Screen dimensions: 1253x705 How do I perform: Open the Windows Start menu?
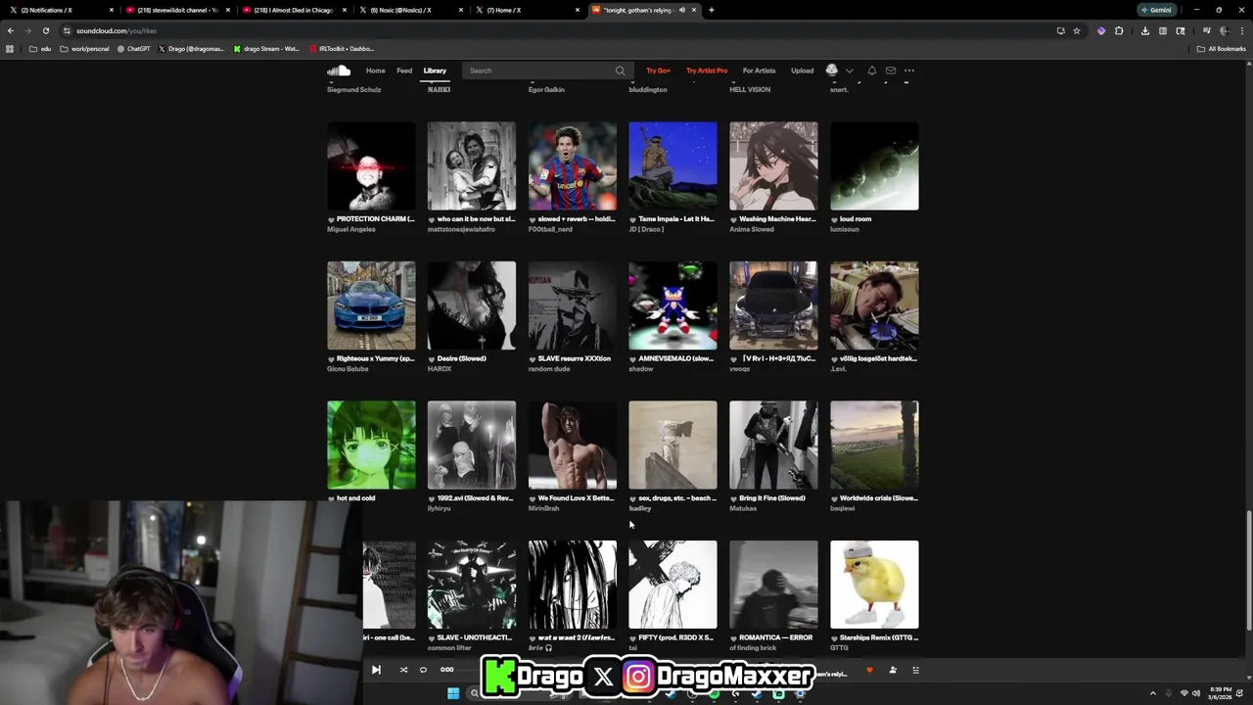453,693
